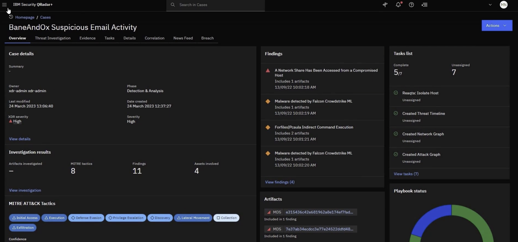Toggle the Created Threat Timeline task checkmark
This screenshot has height=242, width=518.
(396, 113)
